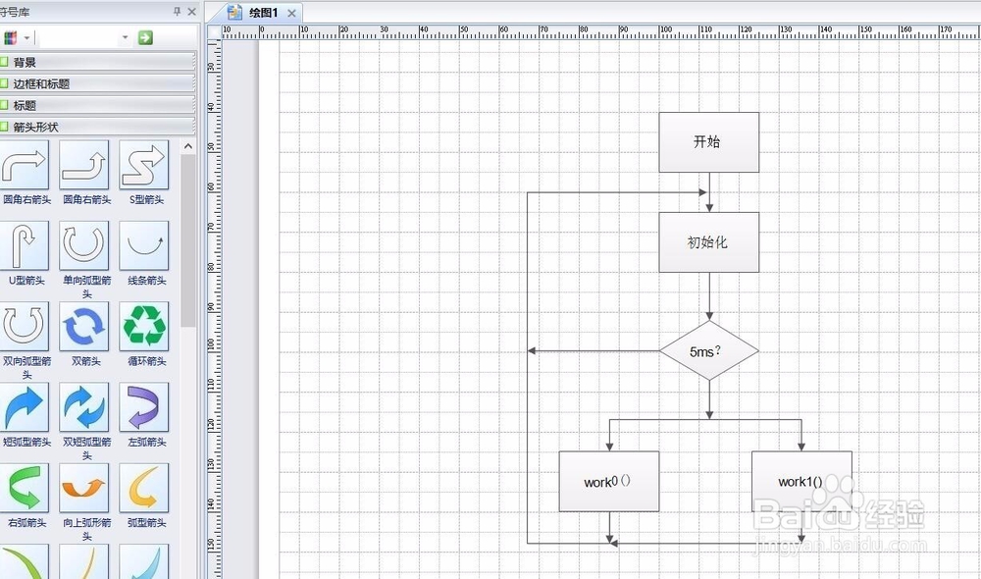Click the symbol search input field
Viewport: 981px width, 579px height.
(78, 37)
